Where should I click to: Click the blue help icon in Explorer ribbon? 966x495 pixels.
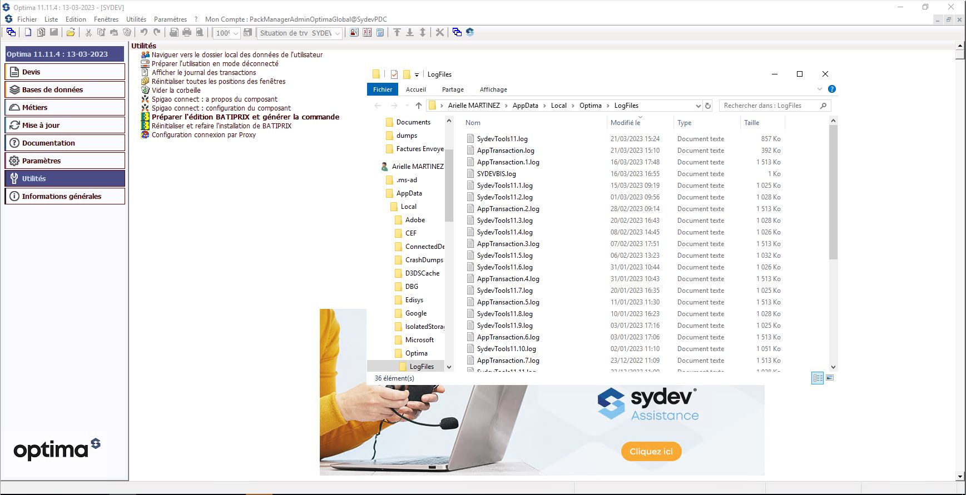pyautogui.click(x=832, y=89)
